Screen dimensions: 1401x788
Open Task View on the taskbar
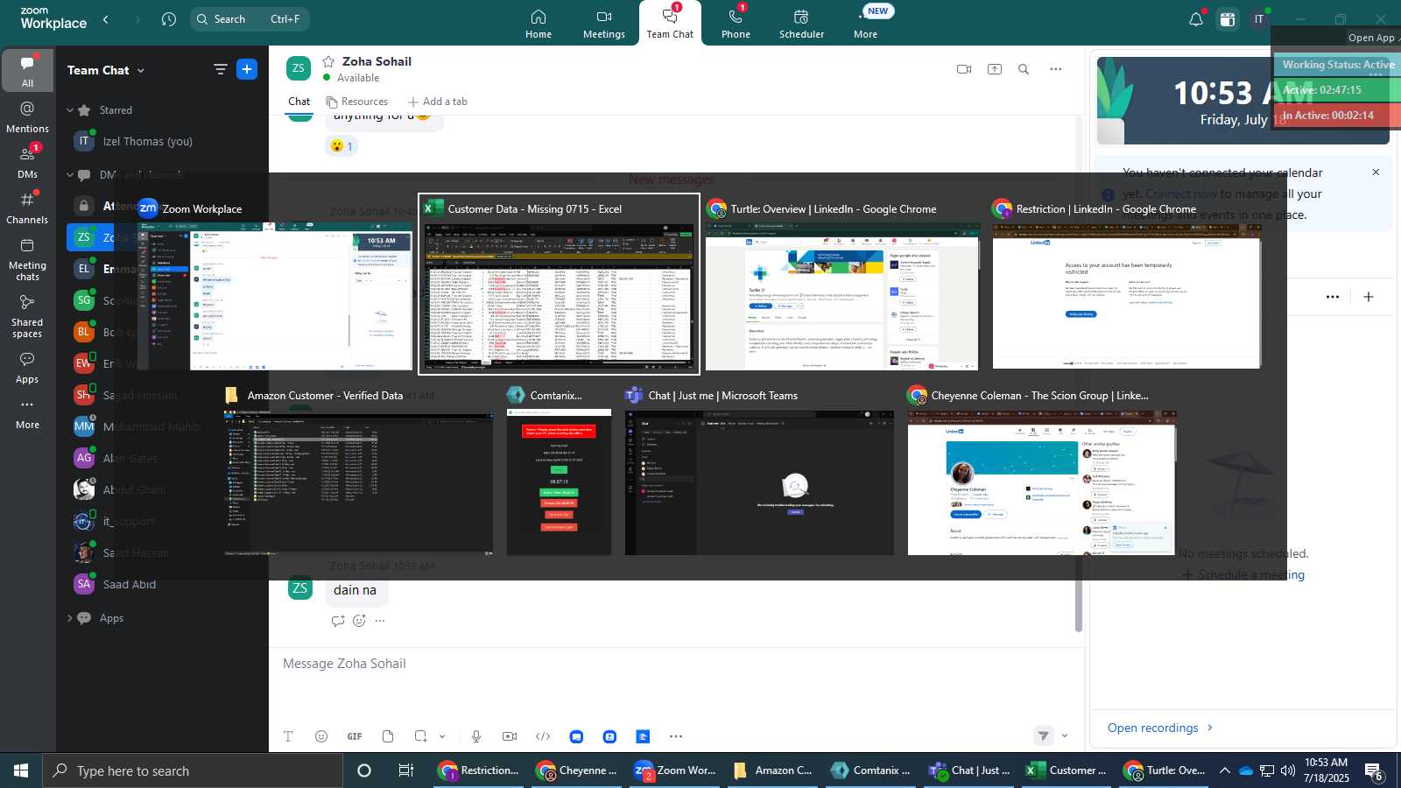[405, 770]
